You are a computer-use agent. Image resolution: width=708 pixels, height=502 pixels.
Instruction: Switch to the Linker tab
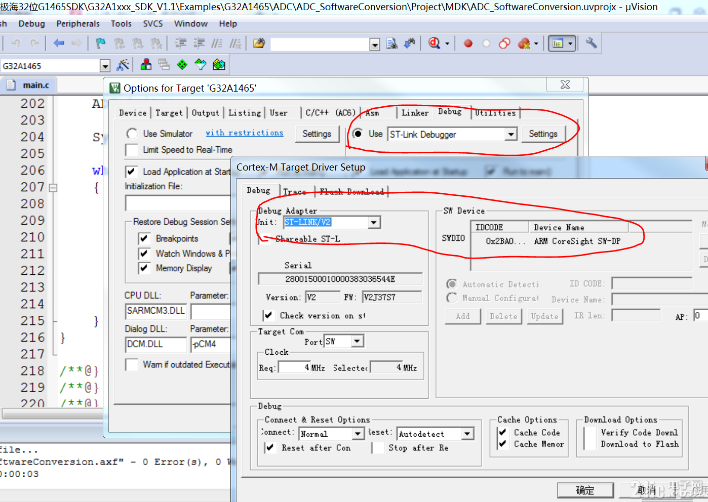click(415, 112)
